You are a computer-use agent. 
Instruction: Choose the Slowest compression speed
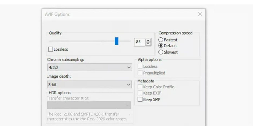(161, 52)
